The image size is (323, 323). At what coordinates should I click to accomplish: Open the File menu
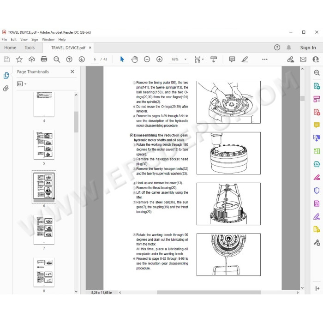tap(4, 39)
